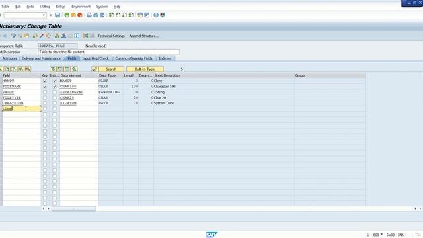Open the Help question mark icon
Screen dimensions: 423x238
pos(156,15)
